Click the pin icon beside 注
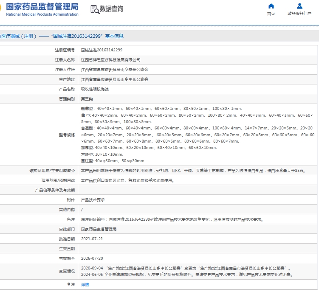The image size is (319, 292). 69,284
